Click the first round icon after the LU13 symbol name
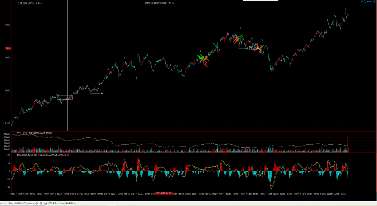The width and height of the screenshot is (377, 206). click(37, 203)
